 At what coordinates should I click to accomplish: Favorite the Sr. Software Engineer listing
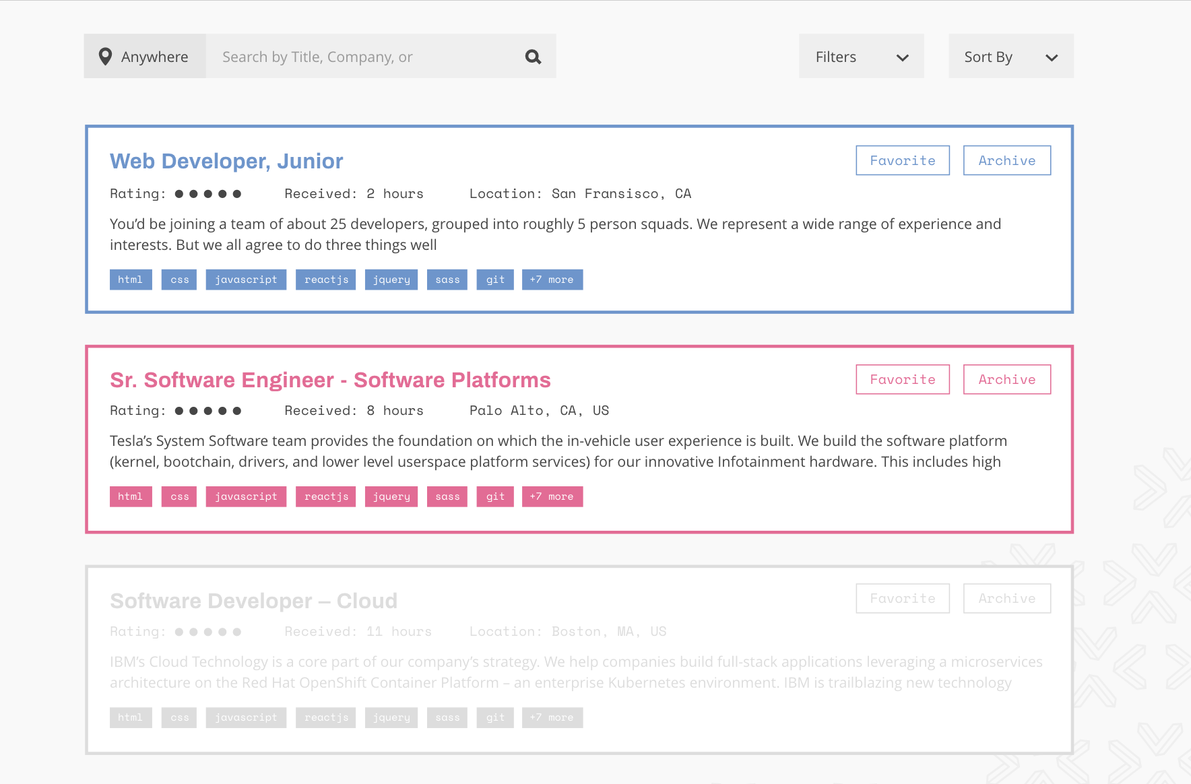point(902,379)
